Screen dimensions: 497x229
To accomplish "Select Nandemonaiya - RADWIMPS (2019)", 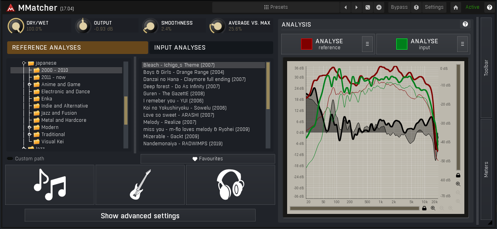I will pyautogui.click(x=203, y=144).
